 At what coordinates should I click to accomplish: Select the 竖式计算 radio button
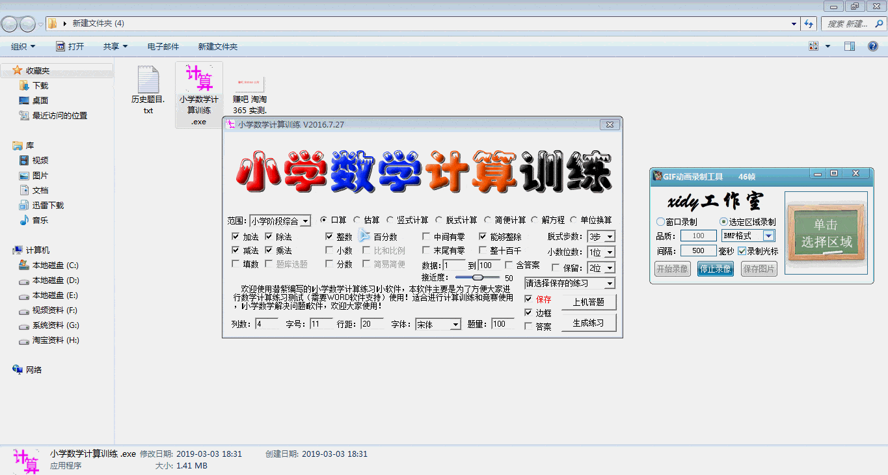390,220
